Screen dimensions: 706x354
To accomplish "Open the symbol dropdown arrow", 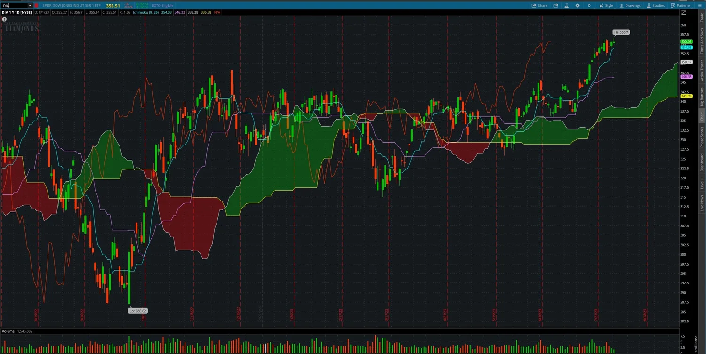I will point(31,5).
